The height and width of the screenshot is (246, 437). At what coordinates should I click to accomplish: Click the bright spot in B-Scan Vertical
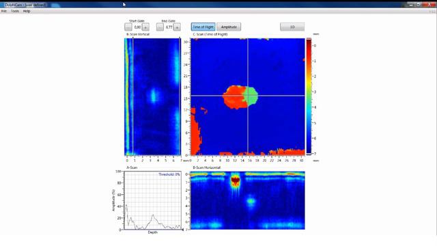153,96
